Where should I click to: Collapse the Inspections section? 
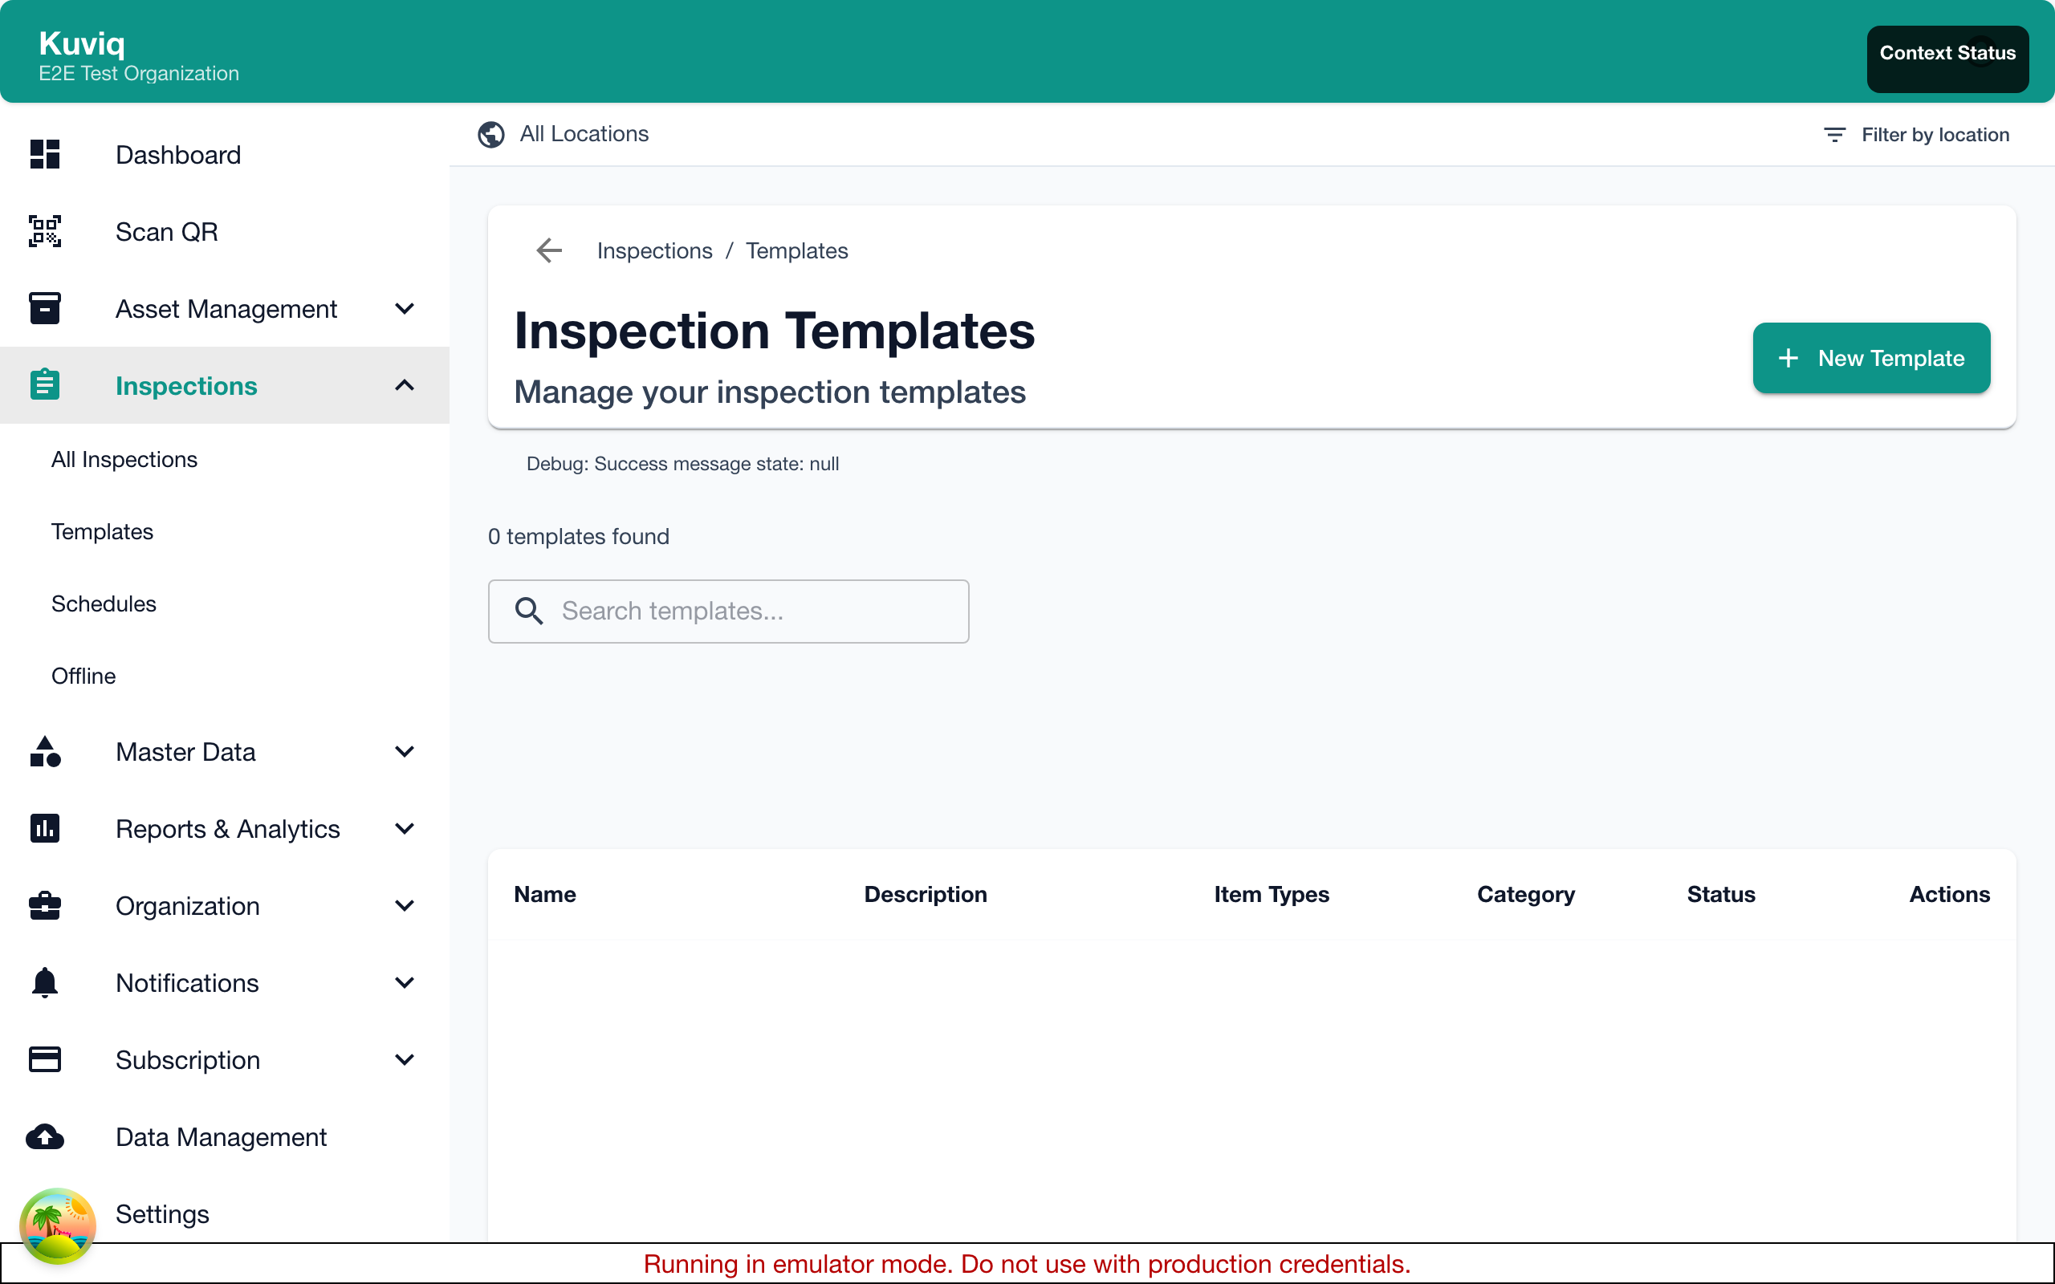(x=405, y=384)
